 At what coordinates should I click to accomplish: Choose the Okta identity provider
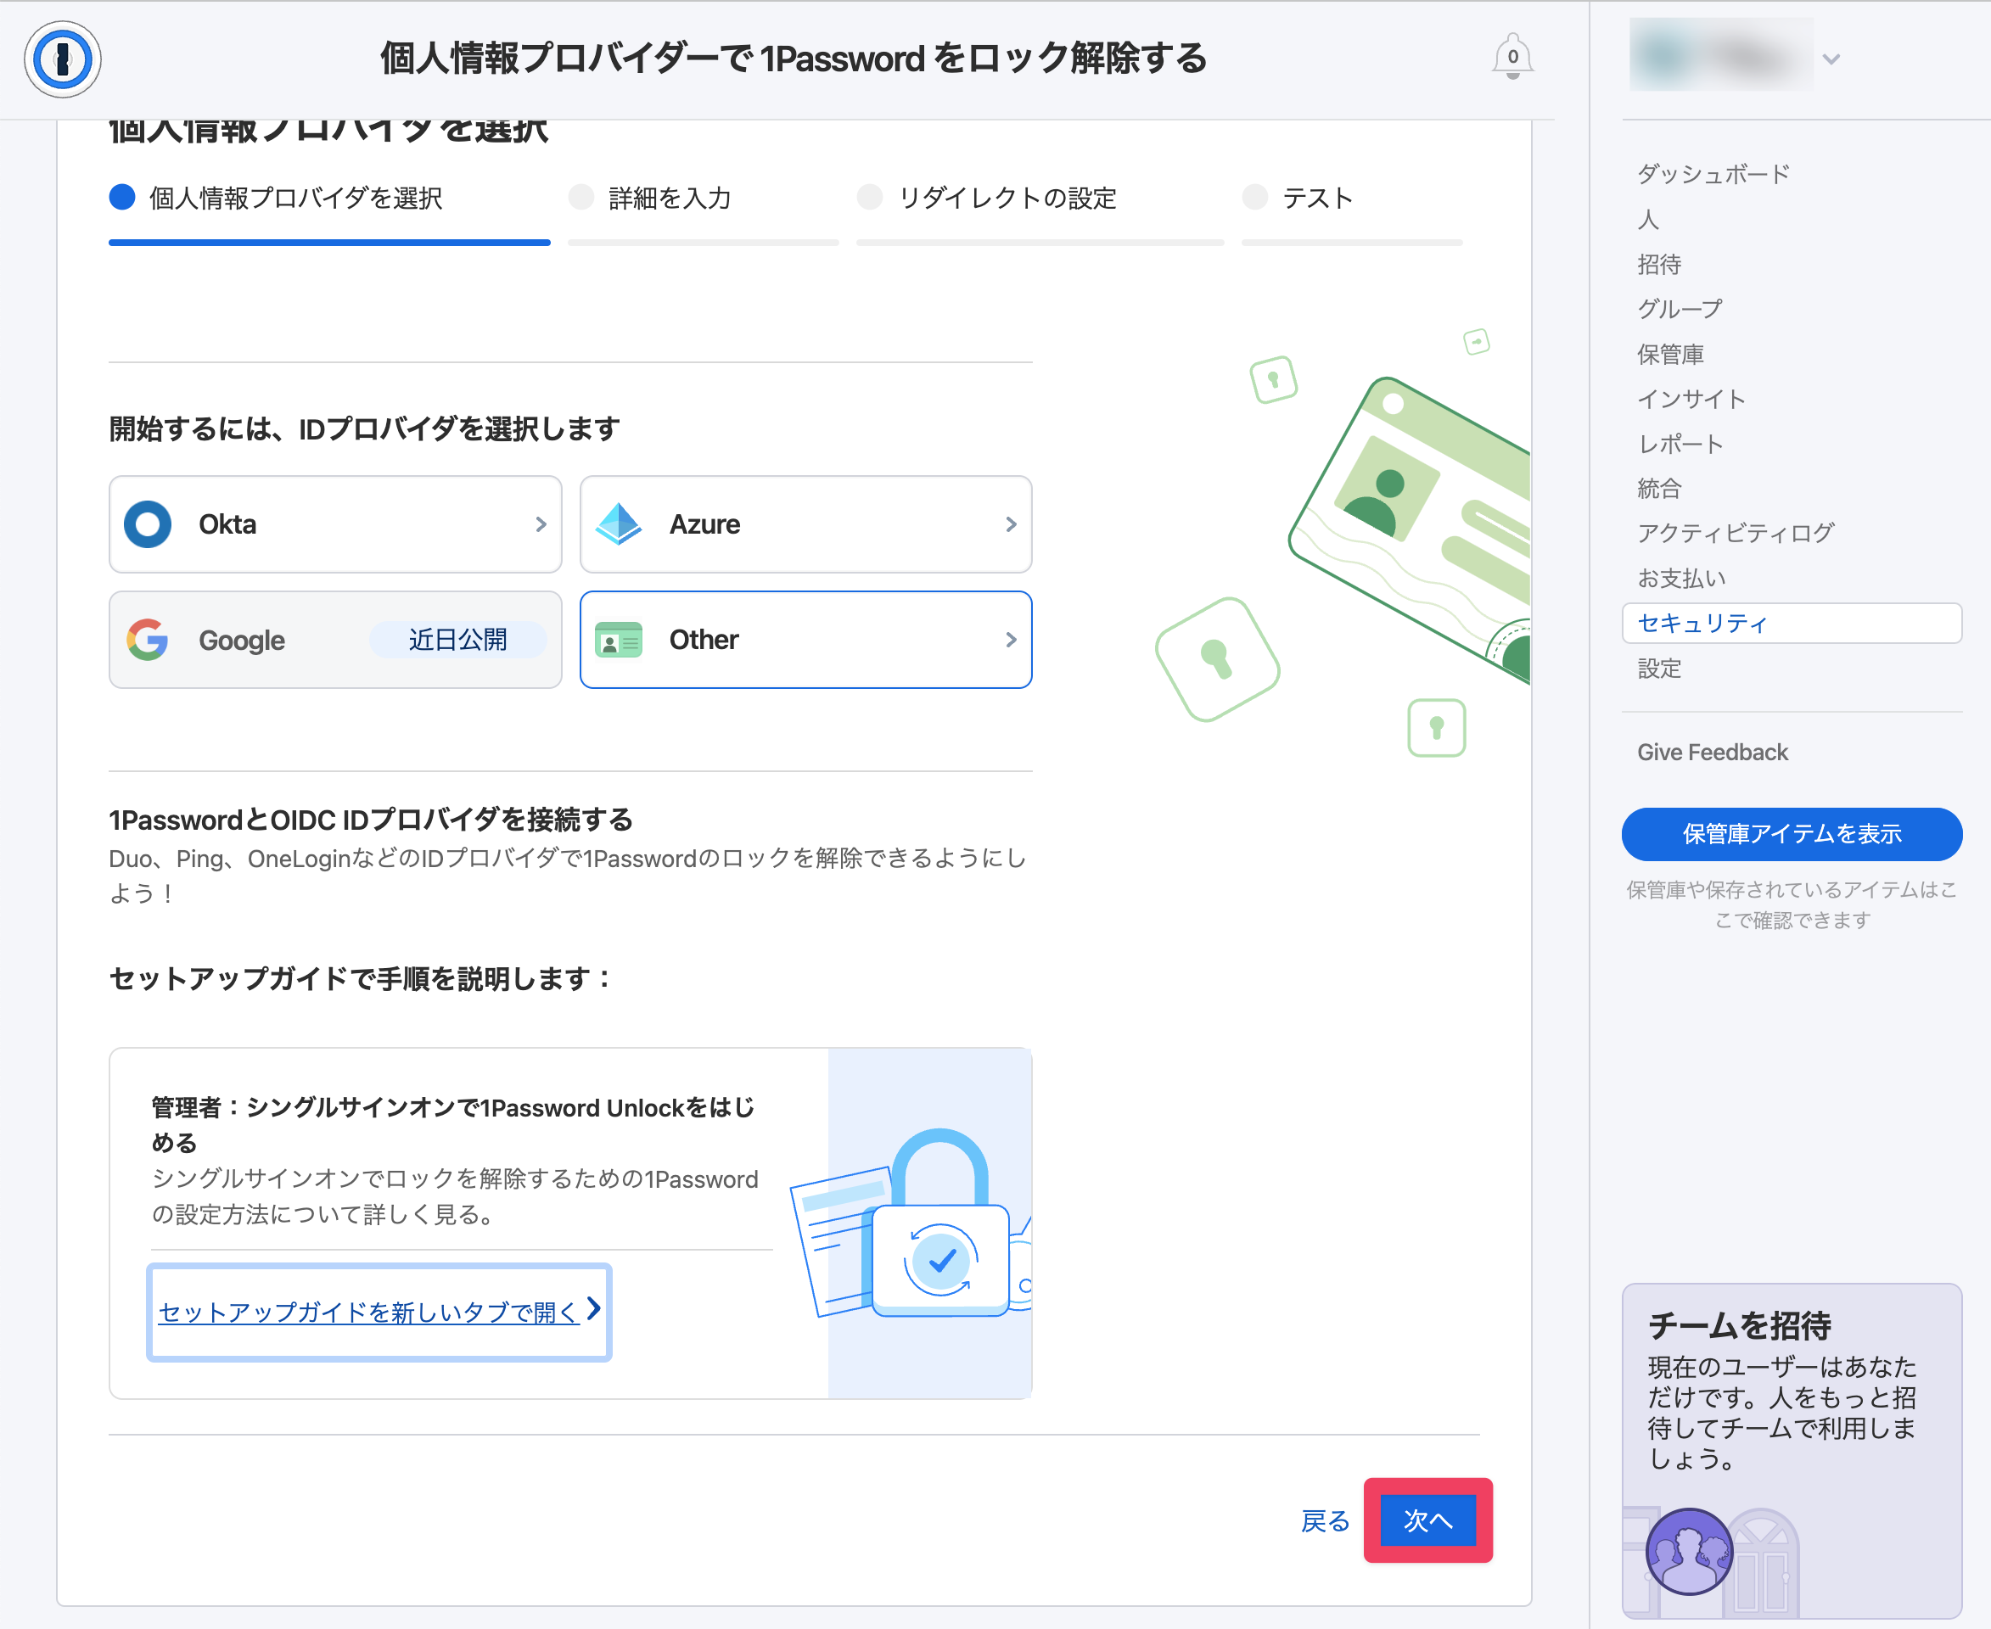(x=335, y=524)
